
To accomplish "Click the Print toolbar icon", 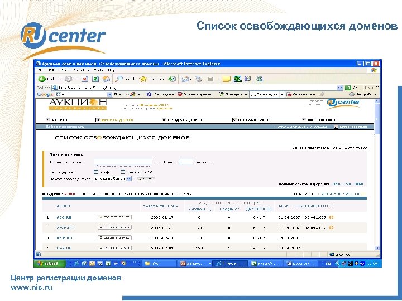I will [198, 79].
